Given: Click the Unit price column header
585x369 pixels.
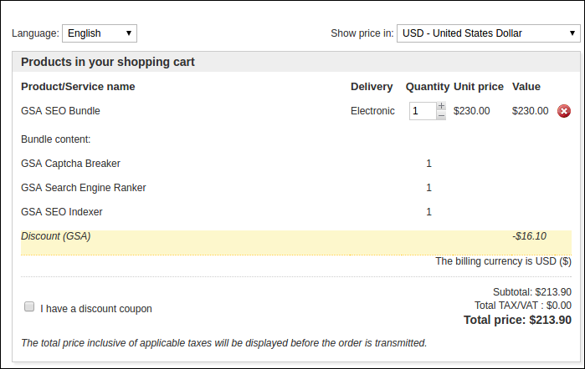Looking at the screenshot, I should tap(479, 87).
